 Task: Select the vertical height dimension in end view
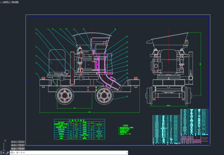pyautogui.click(x=201, y=64)
